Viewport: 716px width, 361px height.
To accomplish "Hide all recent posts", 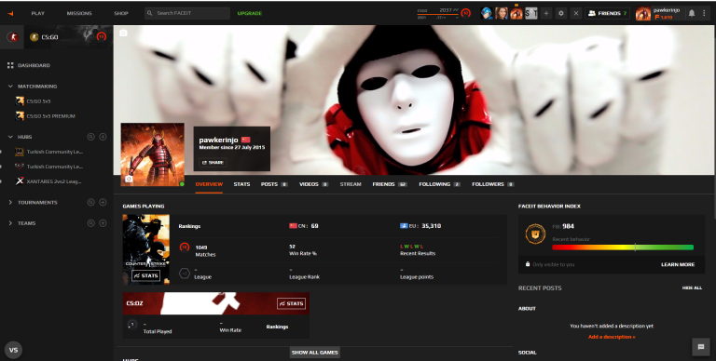I will click(692, 288).
